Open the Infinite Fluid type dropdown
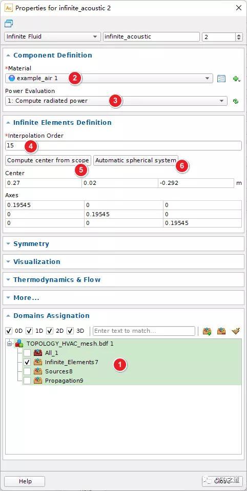The width and height of the screenshot is (247, 491). (x=52, y=36)
